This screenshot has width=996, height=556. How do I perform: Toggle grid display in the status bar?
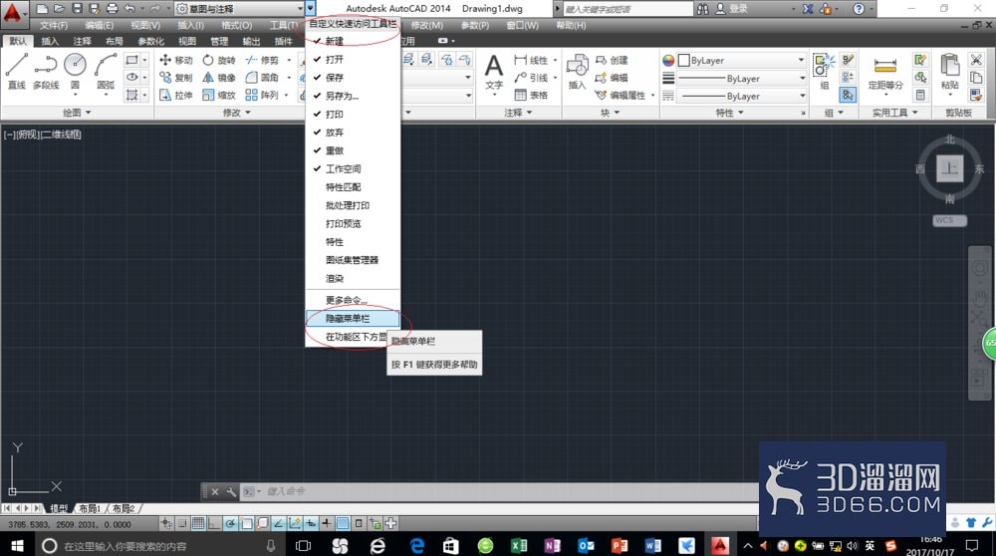(x=198, y=523)
